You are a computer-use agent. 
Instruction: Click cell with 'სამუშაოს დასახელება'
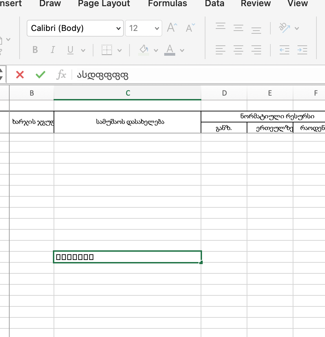pos(127,122)
